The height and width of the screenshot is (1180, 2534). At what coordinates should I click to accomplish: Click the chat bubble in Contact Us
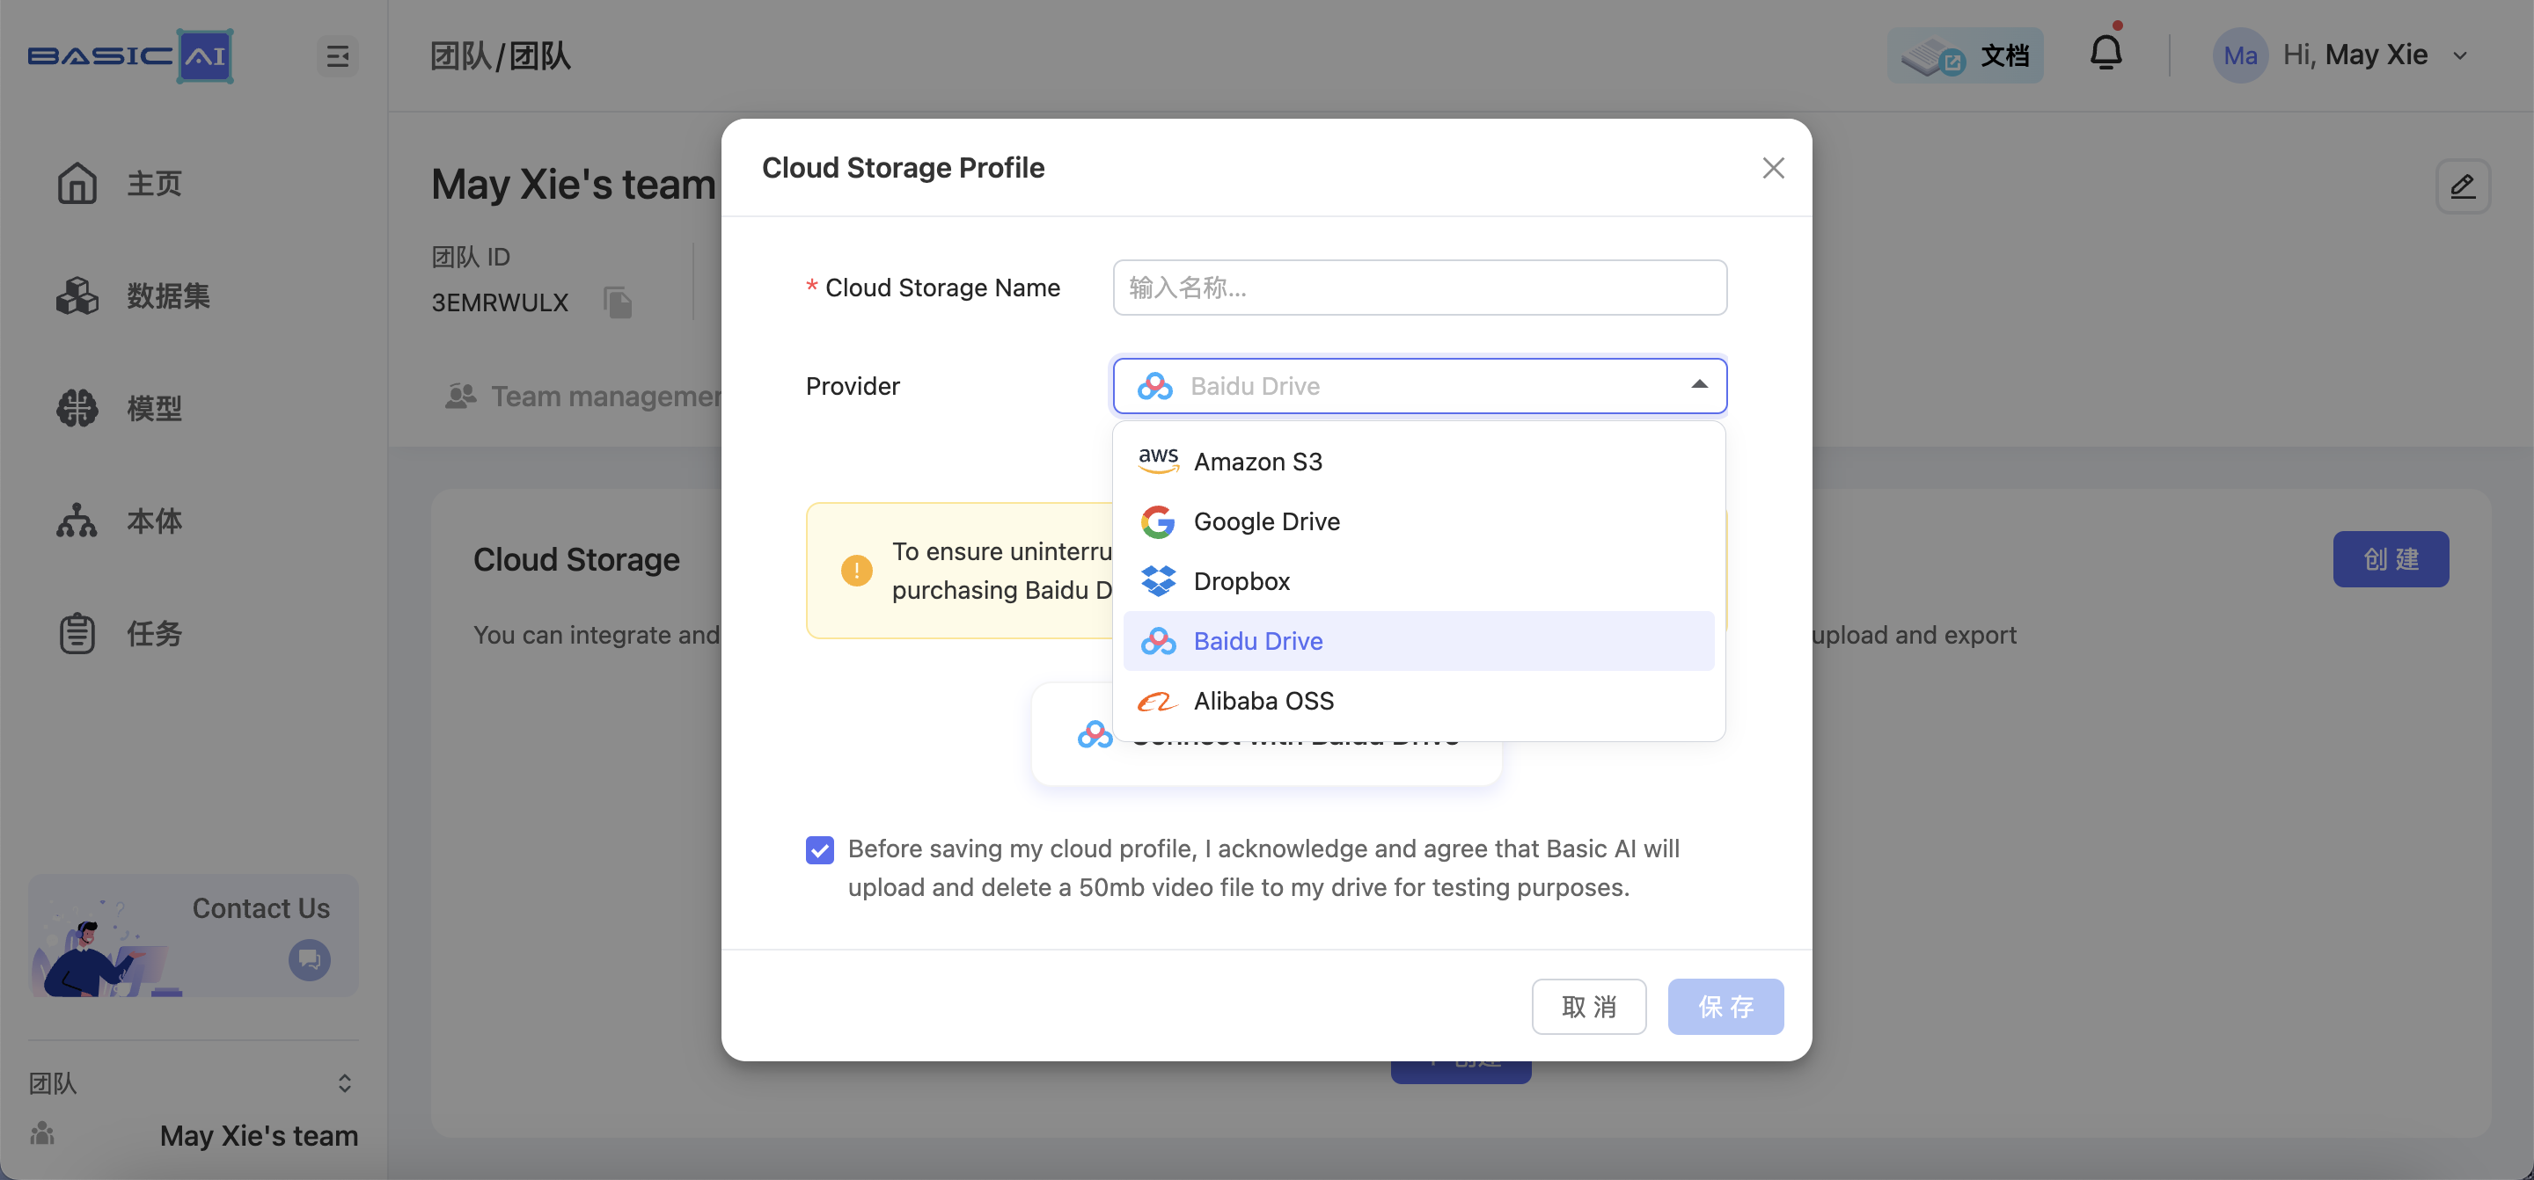310,959
